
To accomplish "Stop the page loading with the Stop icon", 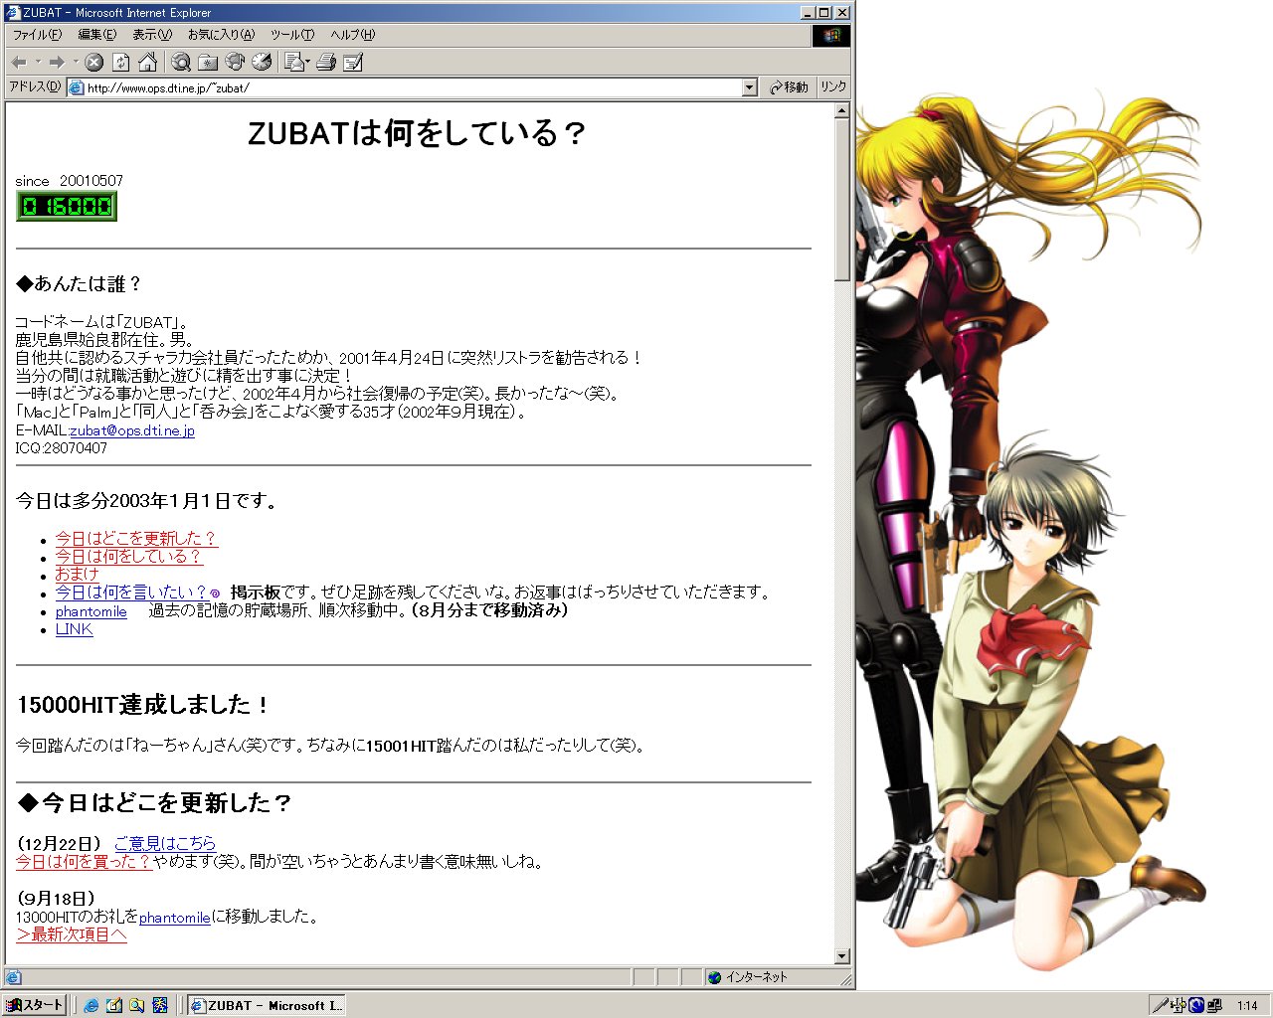I will tap(94, 62).
